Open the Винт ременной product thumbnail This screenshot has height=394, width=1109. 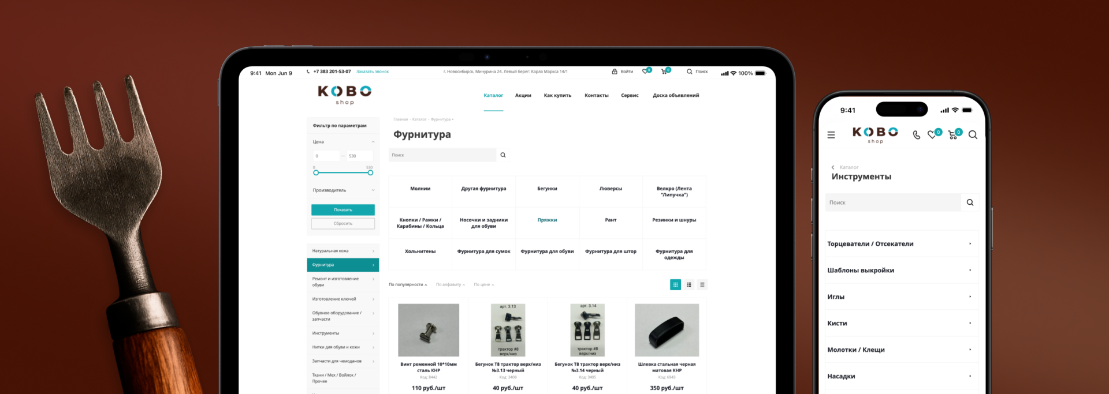(x=429, y=330)
